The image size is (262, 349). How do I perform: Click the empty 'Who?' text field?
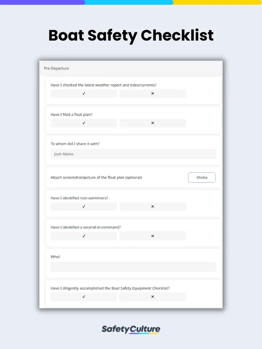(x=133, y=267)
